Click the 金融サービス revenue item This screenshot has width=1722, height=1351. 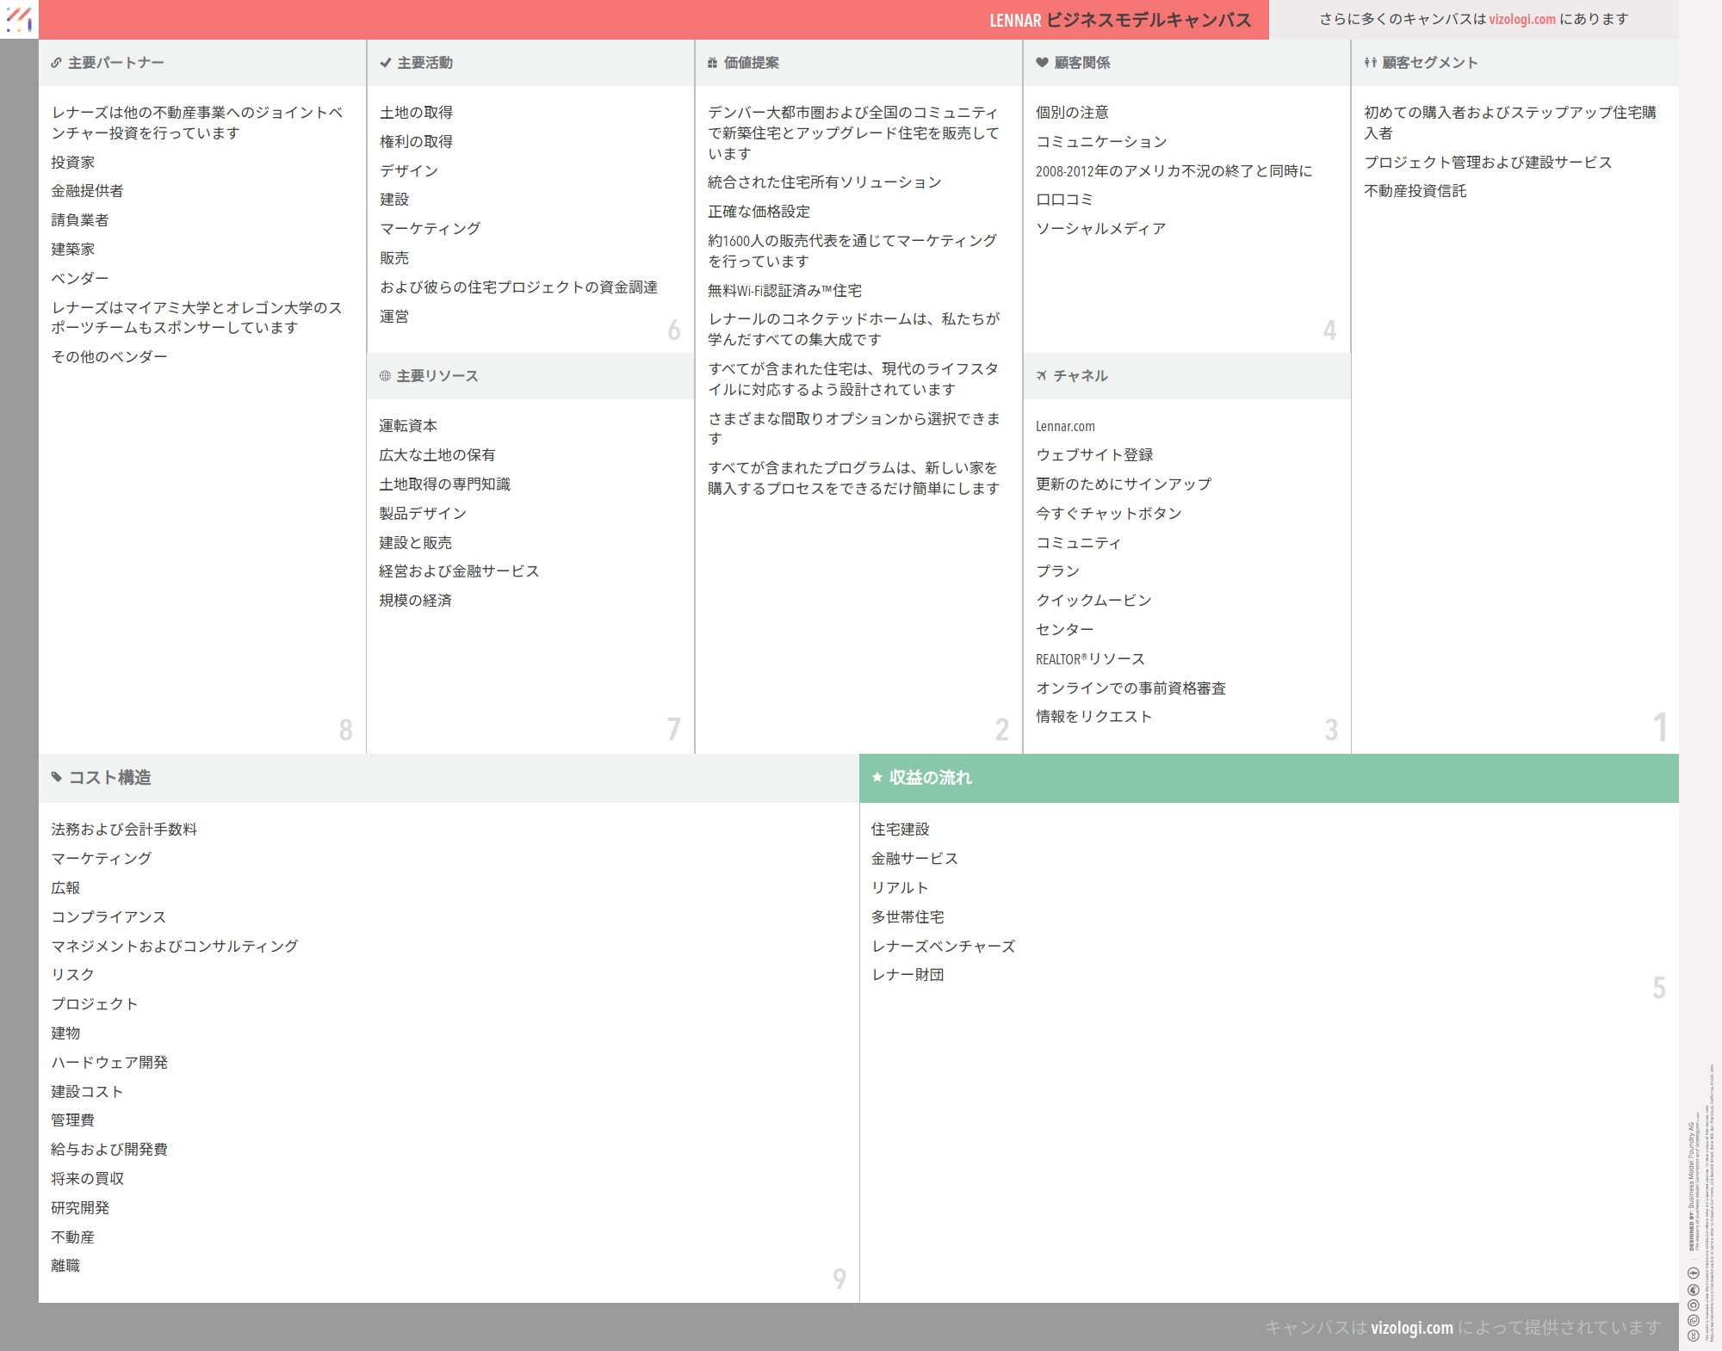click(x=914, y=859)
